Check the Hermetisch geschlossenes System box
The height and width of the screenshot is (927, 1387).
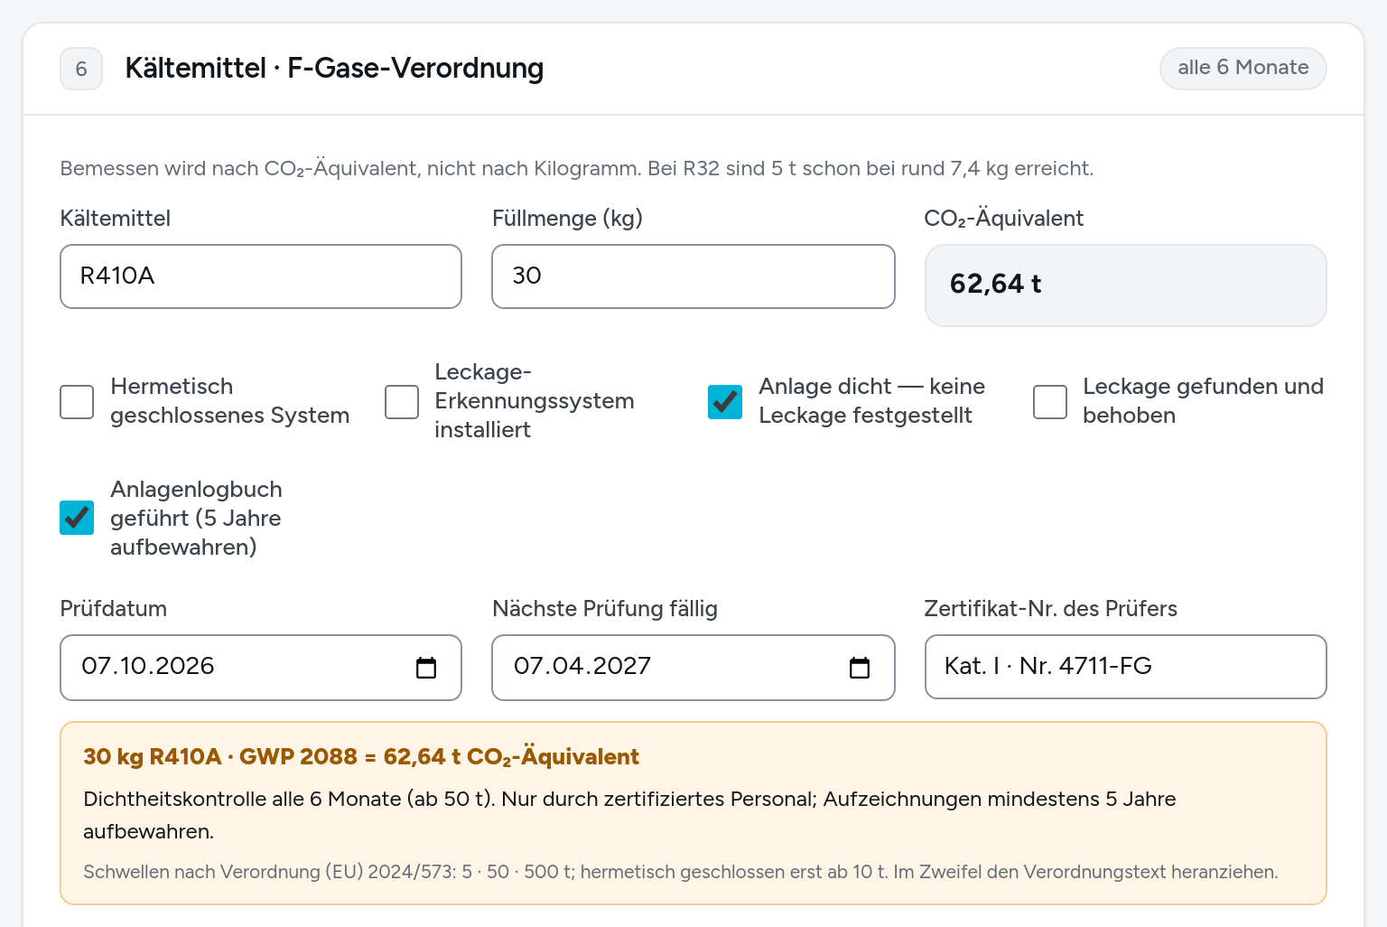click(77, 402)
